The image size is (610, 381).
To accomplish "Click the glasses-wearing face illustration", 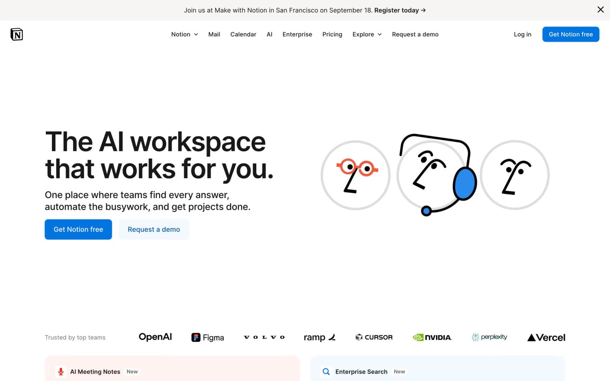I will (x=355, y=175).
